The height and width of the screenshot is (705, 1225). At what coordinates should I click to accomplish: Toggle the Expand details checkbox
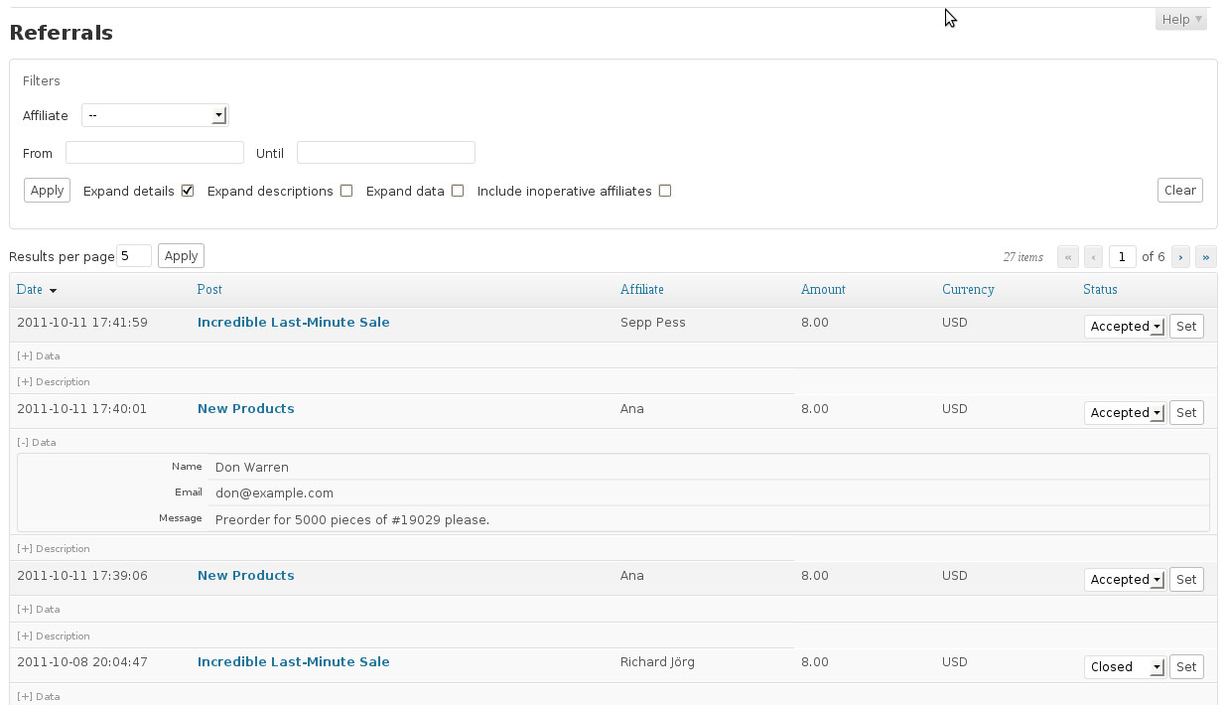pyautogui.click(x=188, y=191)
